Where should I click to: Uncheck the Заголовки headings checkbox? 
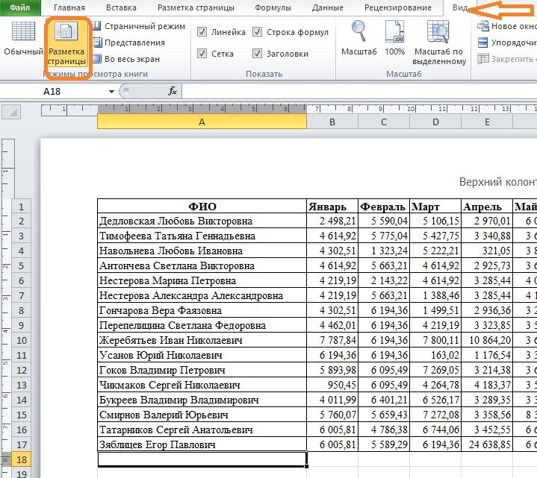[257, 54]
